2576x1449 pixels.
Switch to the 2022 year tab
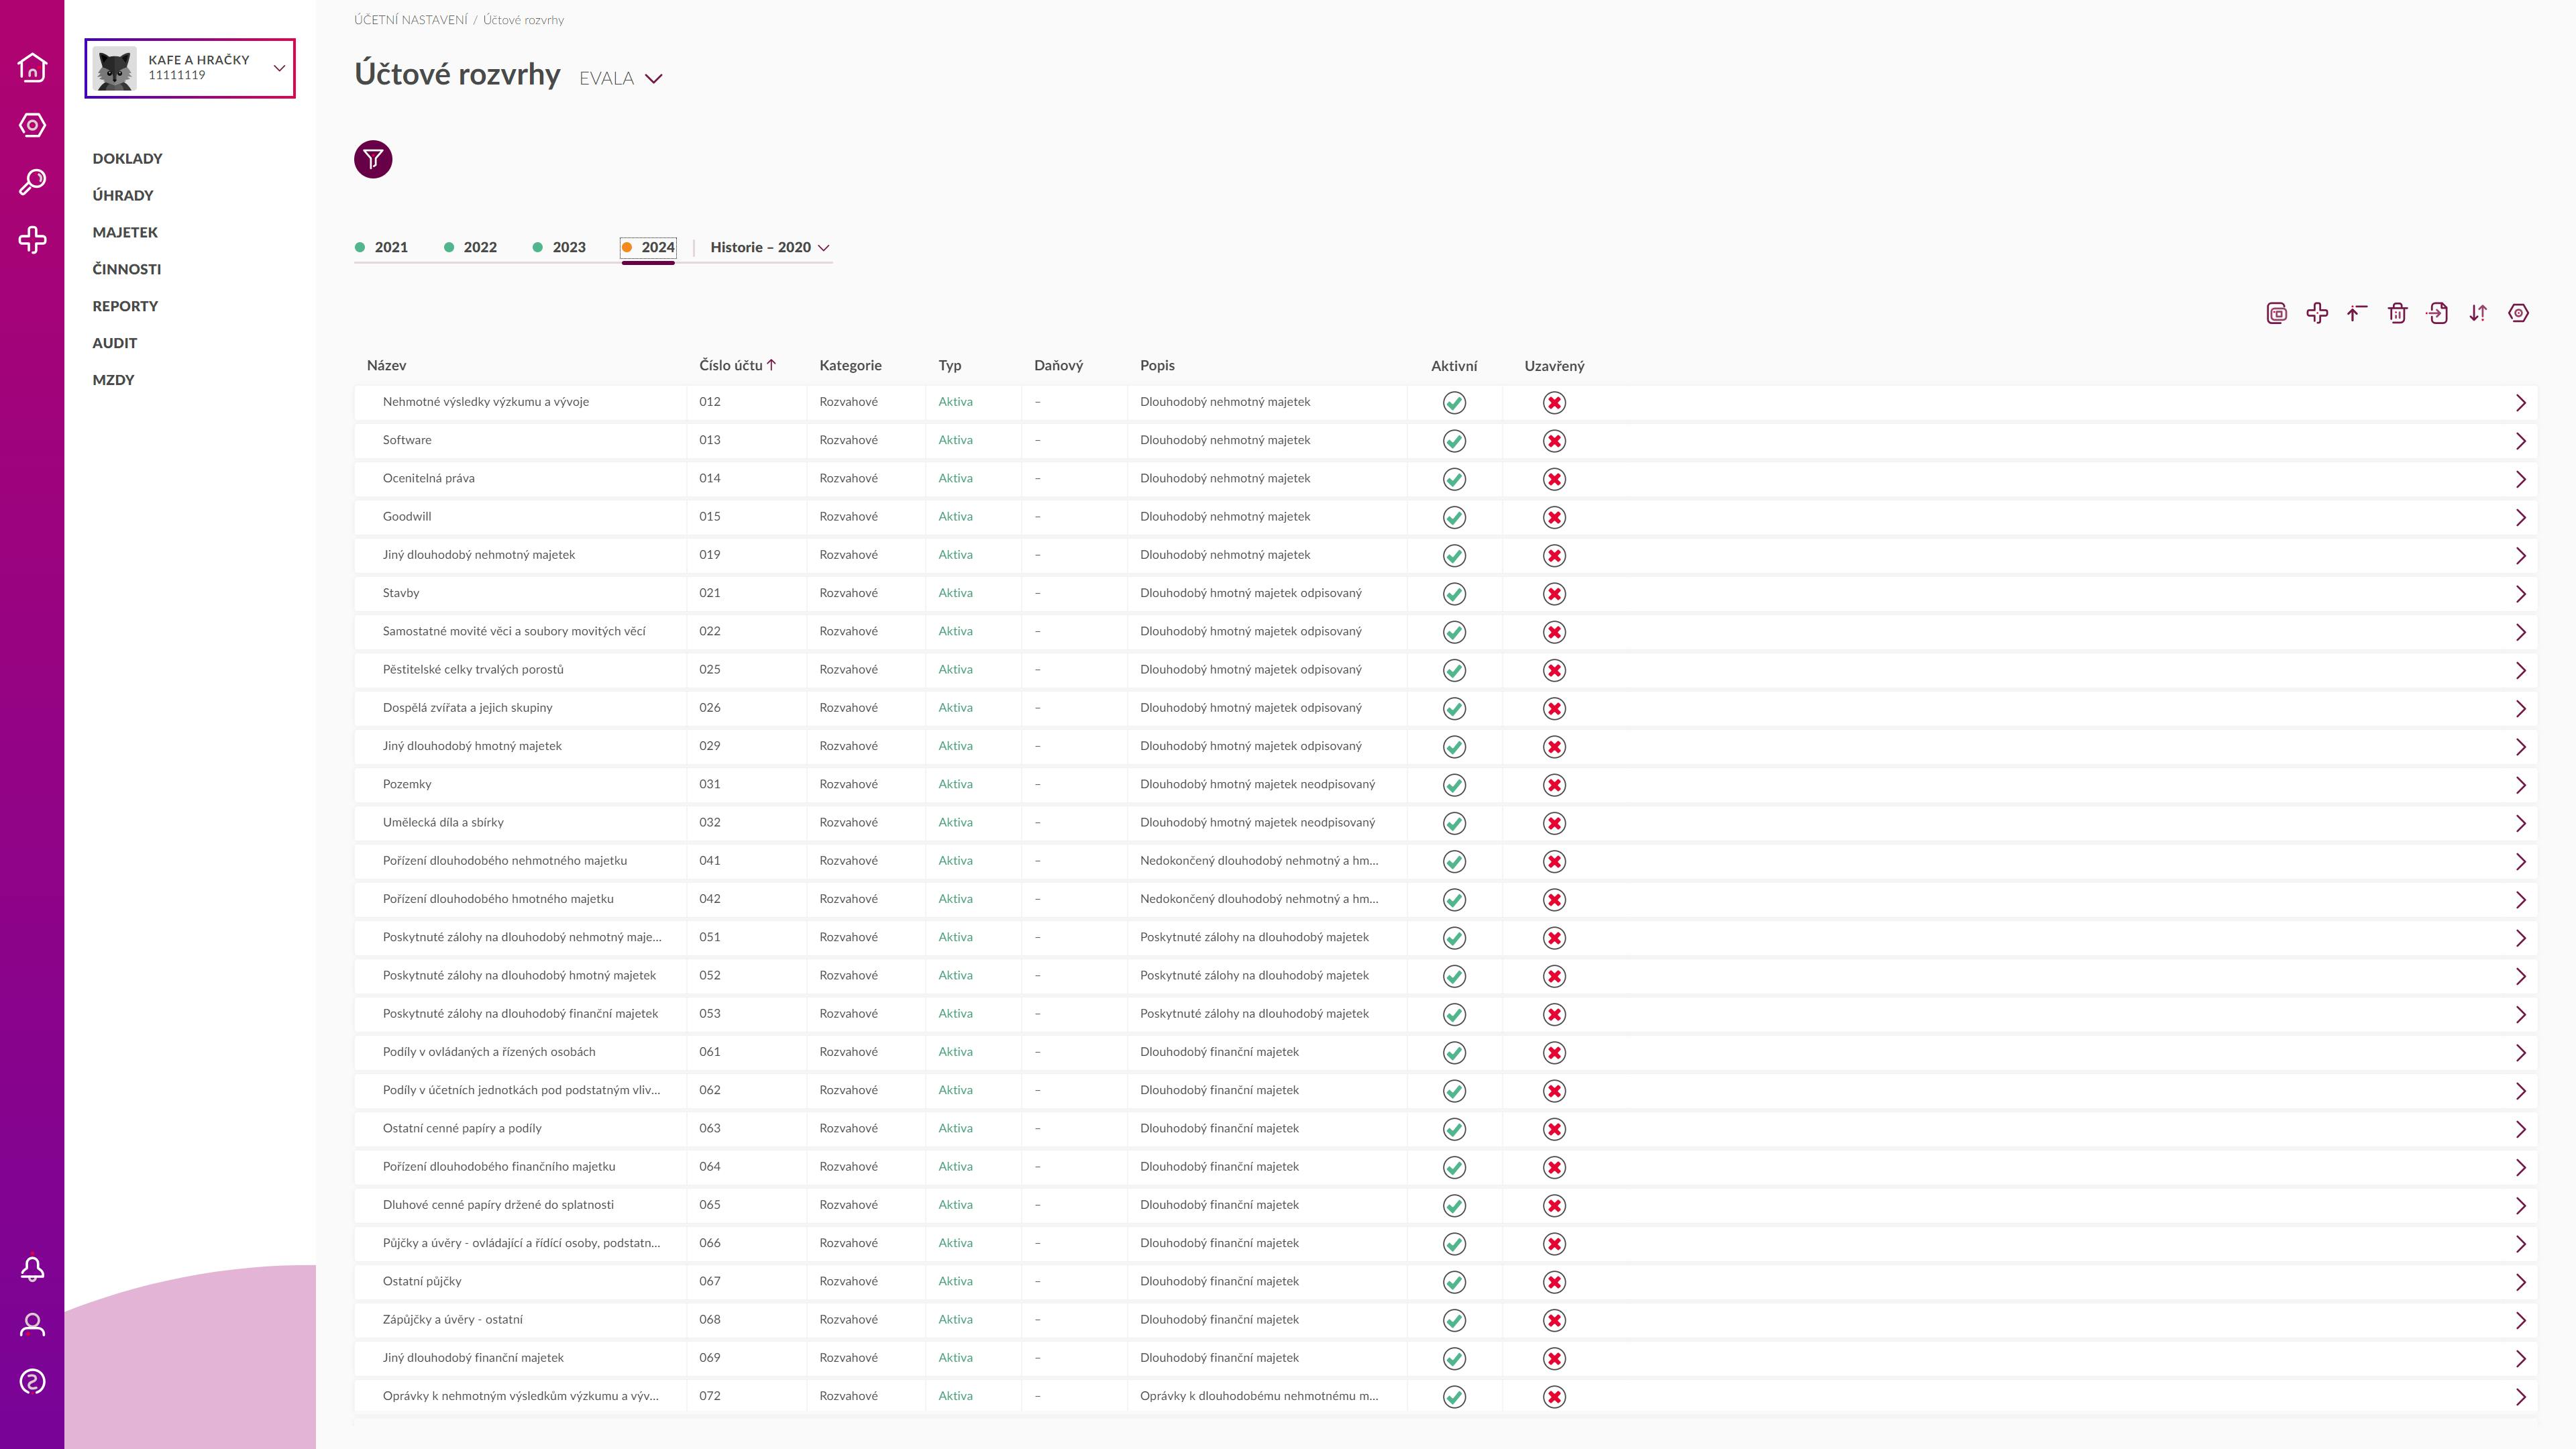(470, 247)
